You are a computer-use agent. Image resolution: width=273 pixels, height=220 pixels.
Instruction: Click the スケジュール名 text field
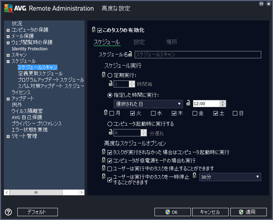point(198,54)
